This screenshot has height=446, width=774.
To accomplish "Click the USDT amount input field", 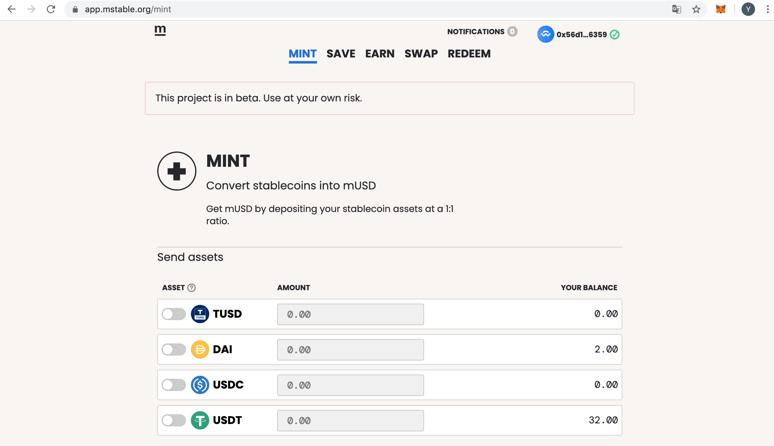I will (x=350, y=421).
